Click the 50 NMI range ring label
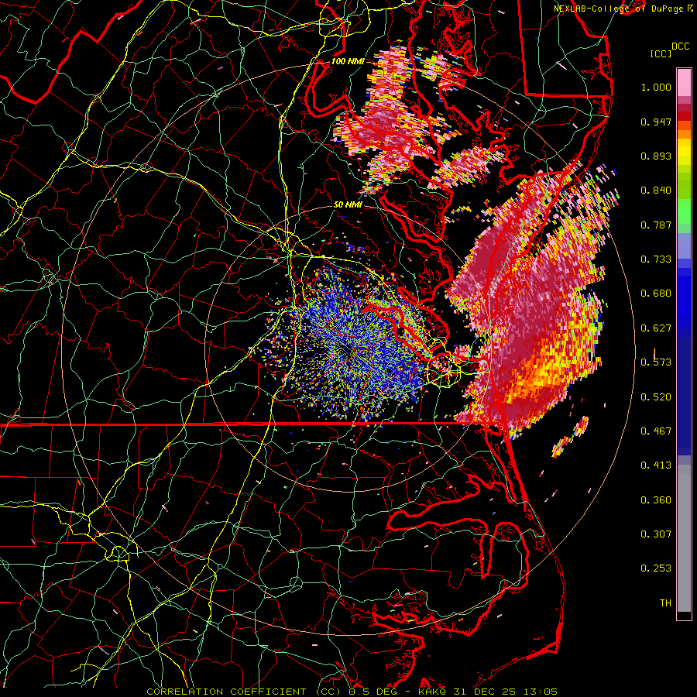The height and width of the screenshot is (697, 697). pos(348,205)
